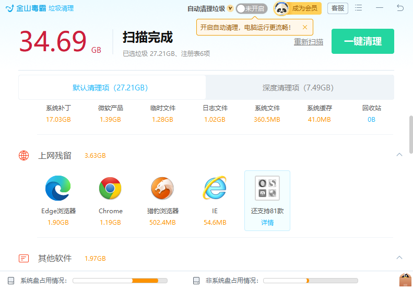
Task: Click the 扫描完成 heading
Action: 147,37
